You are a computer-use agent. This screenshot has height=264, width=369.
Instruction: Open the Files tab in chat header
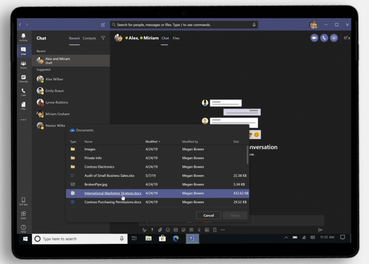pos(176,38)
